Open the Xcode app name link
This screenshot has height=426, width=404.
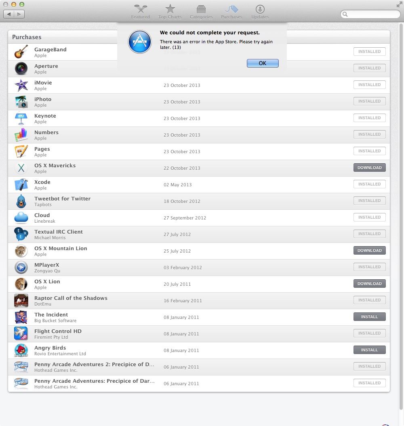click(x=42, y=182)
